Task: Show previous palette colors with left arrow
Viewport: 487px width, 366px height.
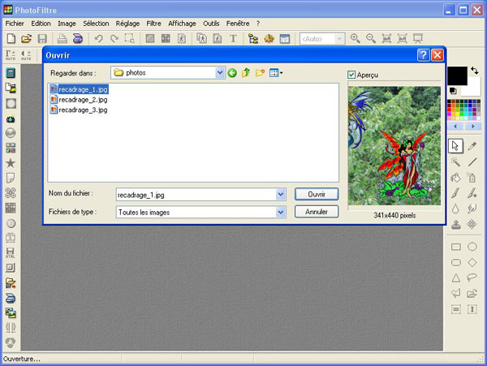Action: [455, 126]
